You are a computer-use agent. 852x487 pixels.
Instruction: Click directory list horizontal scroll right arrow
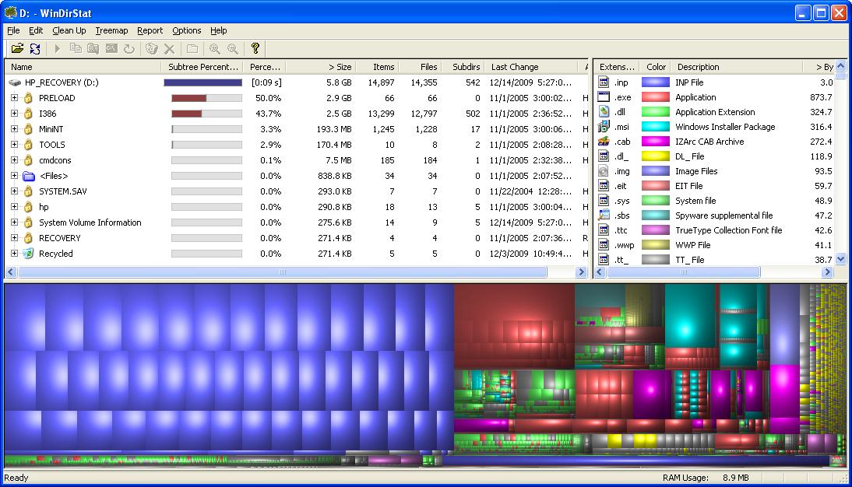point(582,272)
